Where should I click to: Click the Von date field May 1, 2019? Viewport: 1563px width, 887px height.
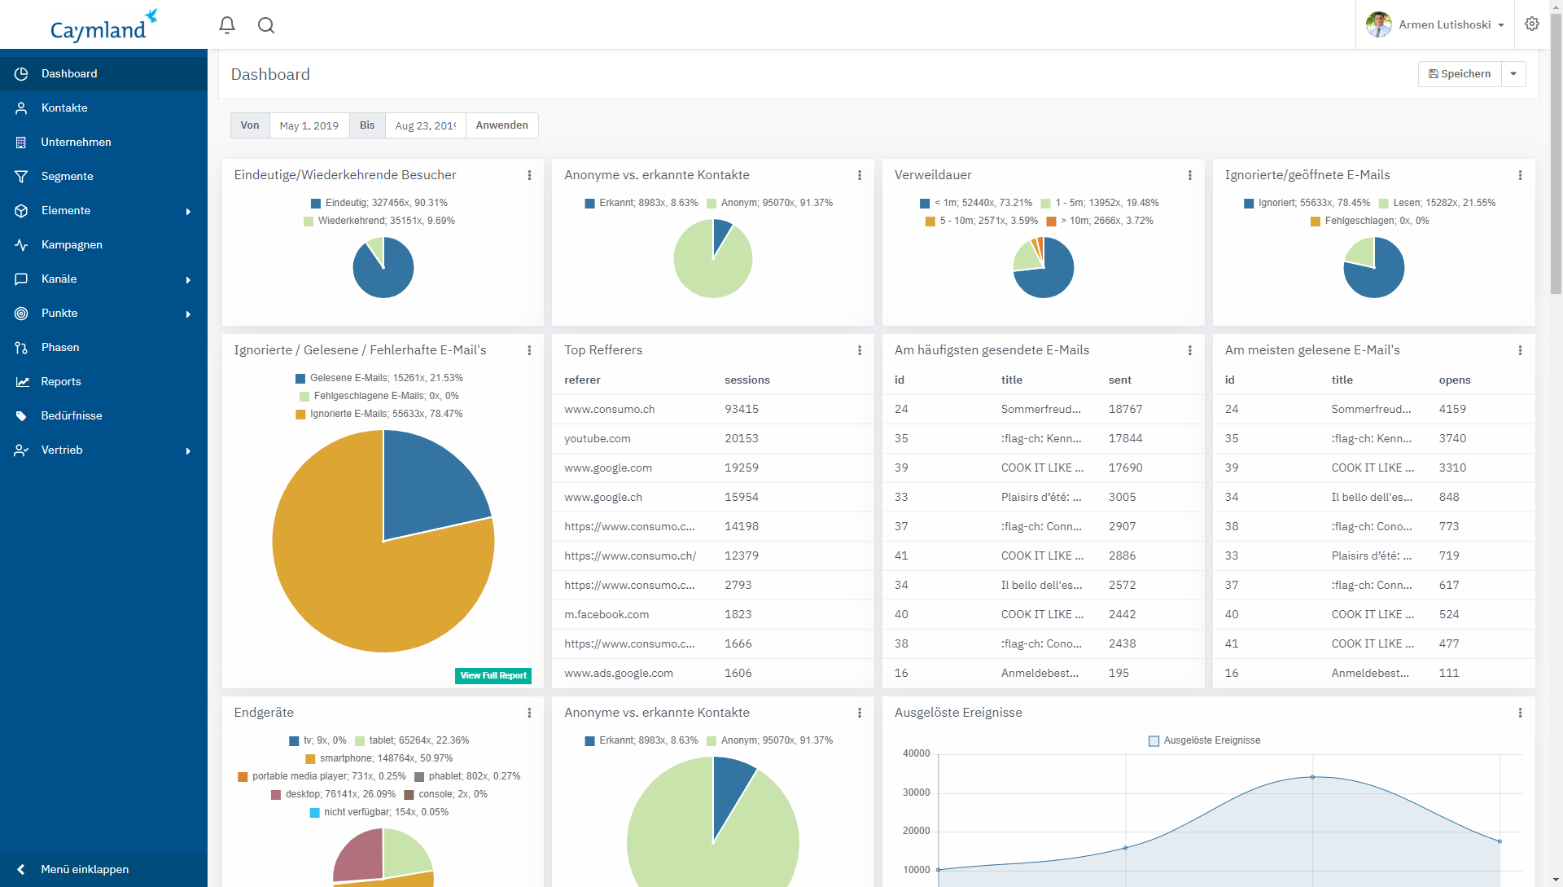click(x=309, y=125)
